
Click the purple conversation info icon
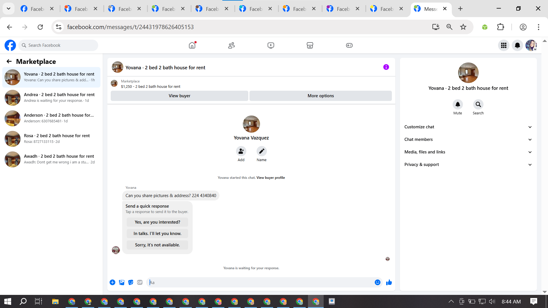386,67
